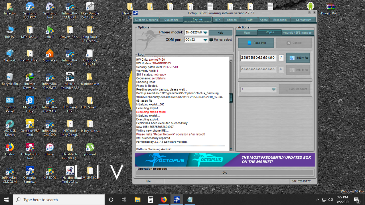The width and height of the screenshot is (365, 205).
Task: Switch to the Main actions tab
Action: [247, 32]
